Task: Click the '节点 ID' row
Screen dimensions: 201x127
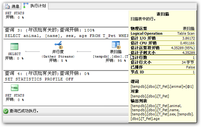Action: (x=162, y=72)
